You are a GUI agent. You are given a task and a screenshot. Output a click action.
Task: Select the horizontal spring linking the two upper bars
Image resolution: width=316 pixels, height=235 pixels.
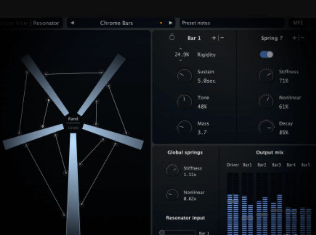73,74
